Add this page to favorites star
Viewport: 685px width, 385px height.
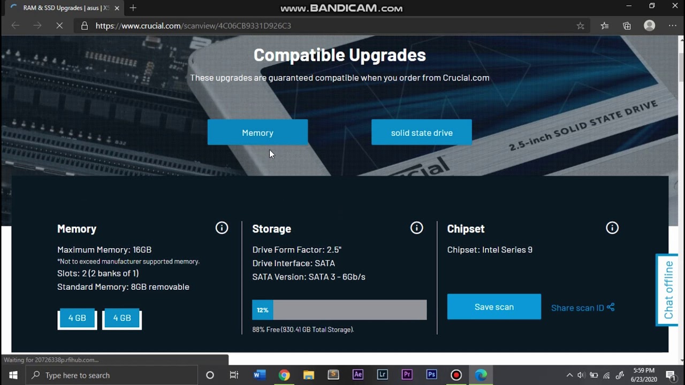(x=580, y=26)
